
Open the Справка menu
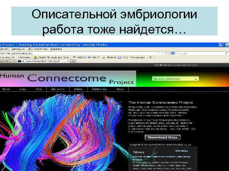56,49
